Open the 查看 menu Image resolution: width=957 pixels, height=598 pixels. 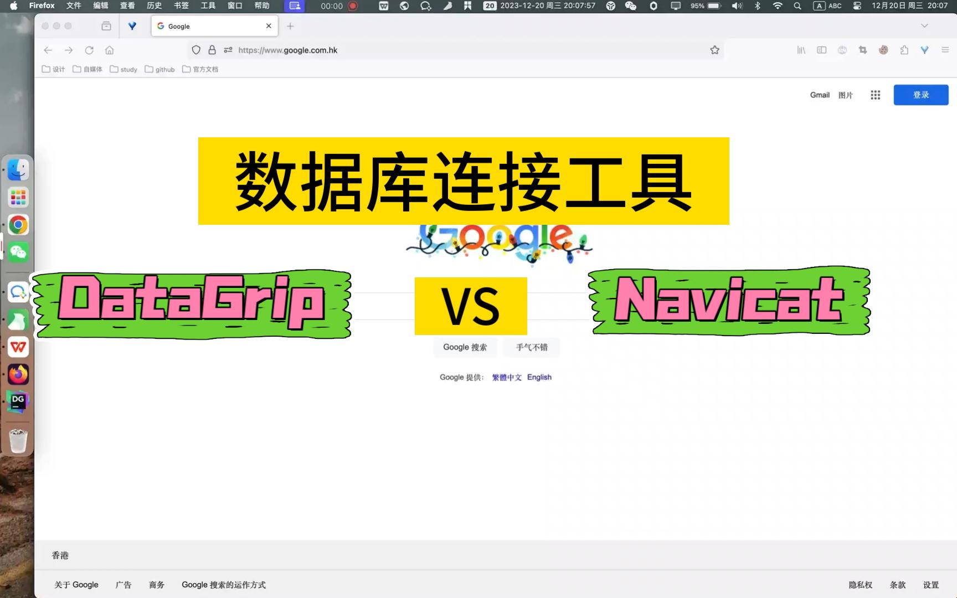127,6
